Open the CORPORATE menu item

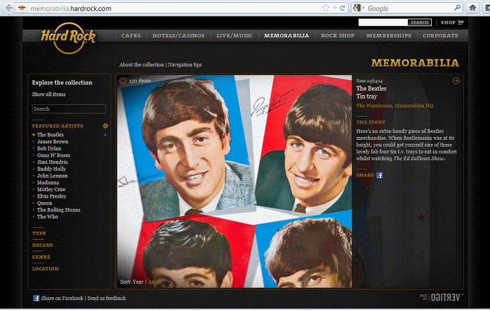click(440, 36)
